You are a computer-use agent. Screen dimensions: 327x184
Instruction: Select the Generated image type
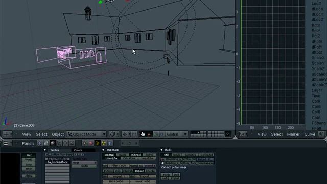coord(206,155)
